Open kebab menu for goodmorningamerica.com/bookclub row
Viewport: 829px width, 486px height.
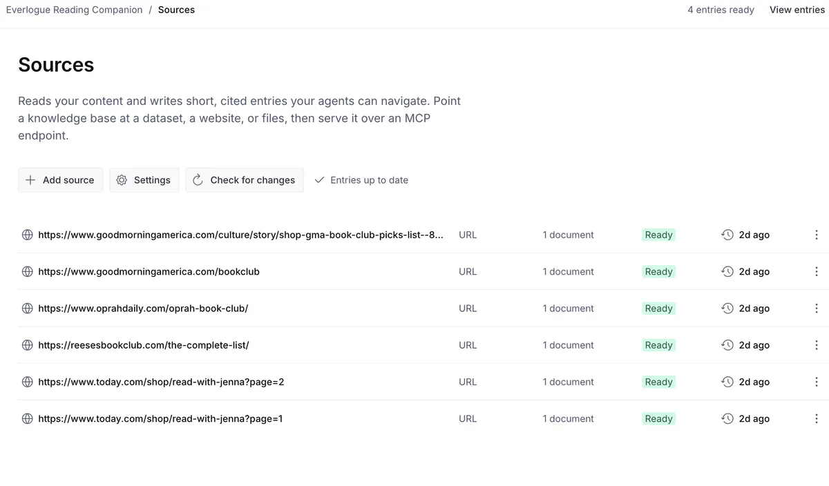(817, 271)
